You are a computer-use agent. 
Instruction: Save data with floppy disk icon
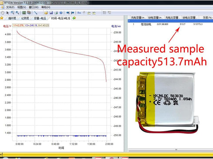[x=51, y=13]
